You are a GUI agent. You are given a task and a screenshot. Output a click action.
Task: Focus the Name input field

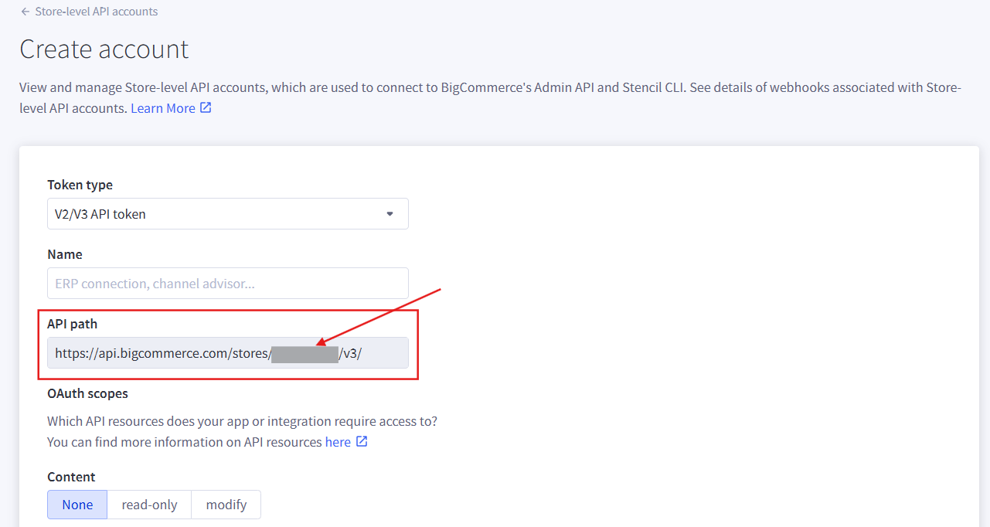(227, 284)
